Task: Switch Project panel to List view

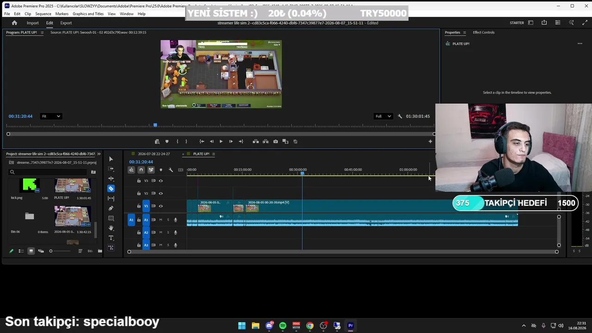Action: [21, 251]
